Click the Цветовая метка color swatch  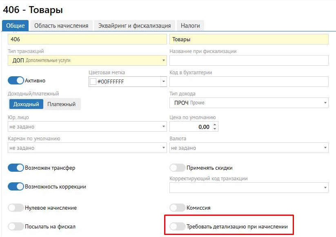[93, 82]
